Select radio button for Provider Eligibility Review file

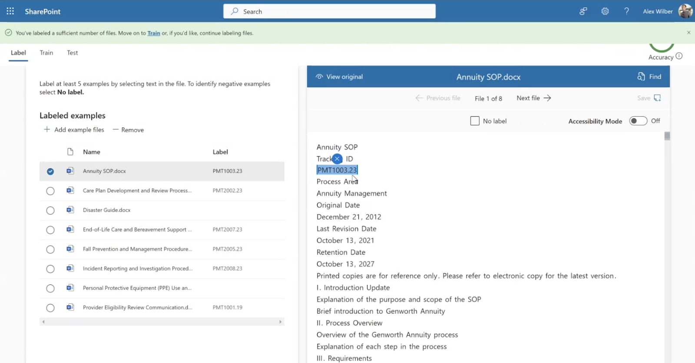pos(50,308)
